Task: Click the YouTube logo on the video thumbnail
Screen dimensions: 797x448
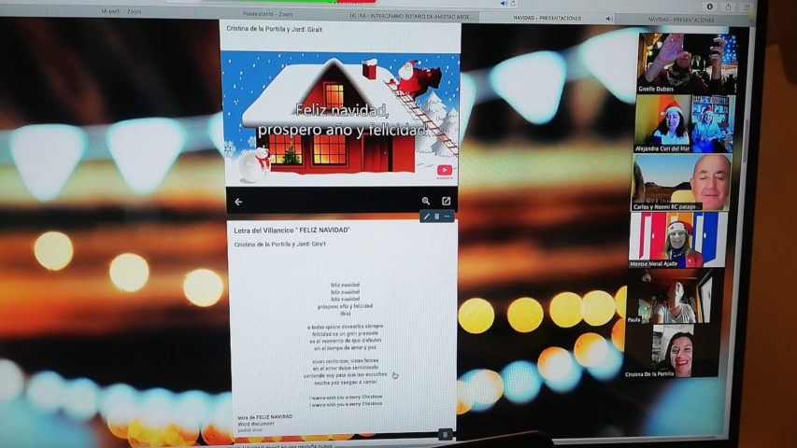Action: pos(444,171)
